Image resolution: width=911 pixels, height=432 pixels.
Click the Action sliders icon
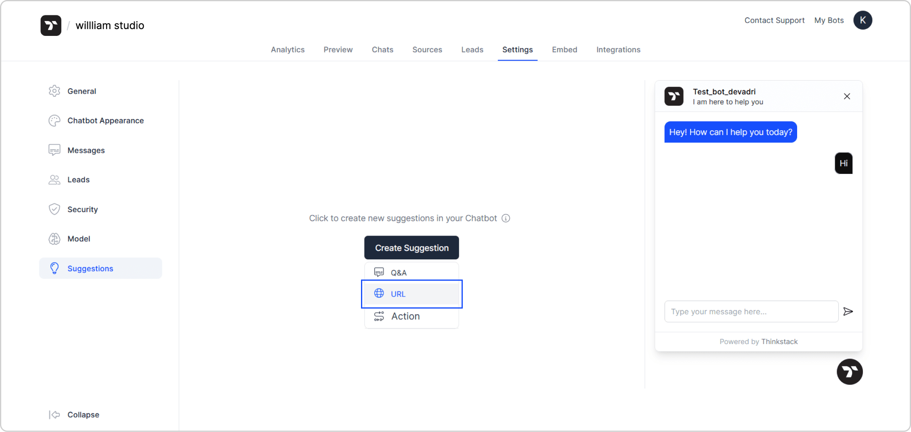point(379,316)
